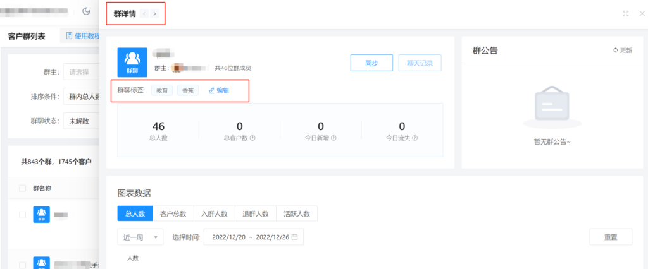Image resolution: width=648 pixels, height=269 pixels.
Task: Switch to 客户总数 chart tab
Action: click(173, 213)
